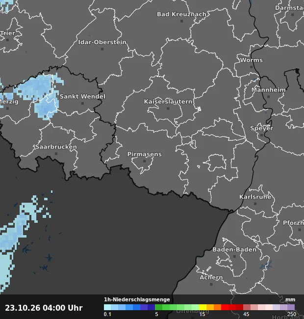Screen dimensions: 304x319
Task: Click the lightest blue 0.1 legend swatch
Action: tap(107, 307)
